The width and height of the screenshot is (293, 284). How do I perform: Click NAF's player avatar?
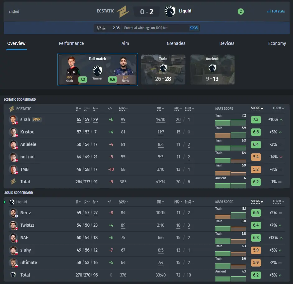pos(13,238)
